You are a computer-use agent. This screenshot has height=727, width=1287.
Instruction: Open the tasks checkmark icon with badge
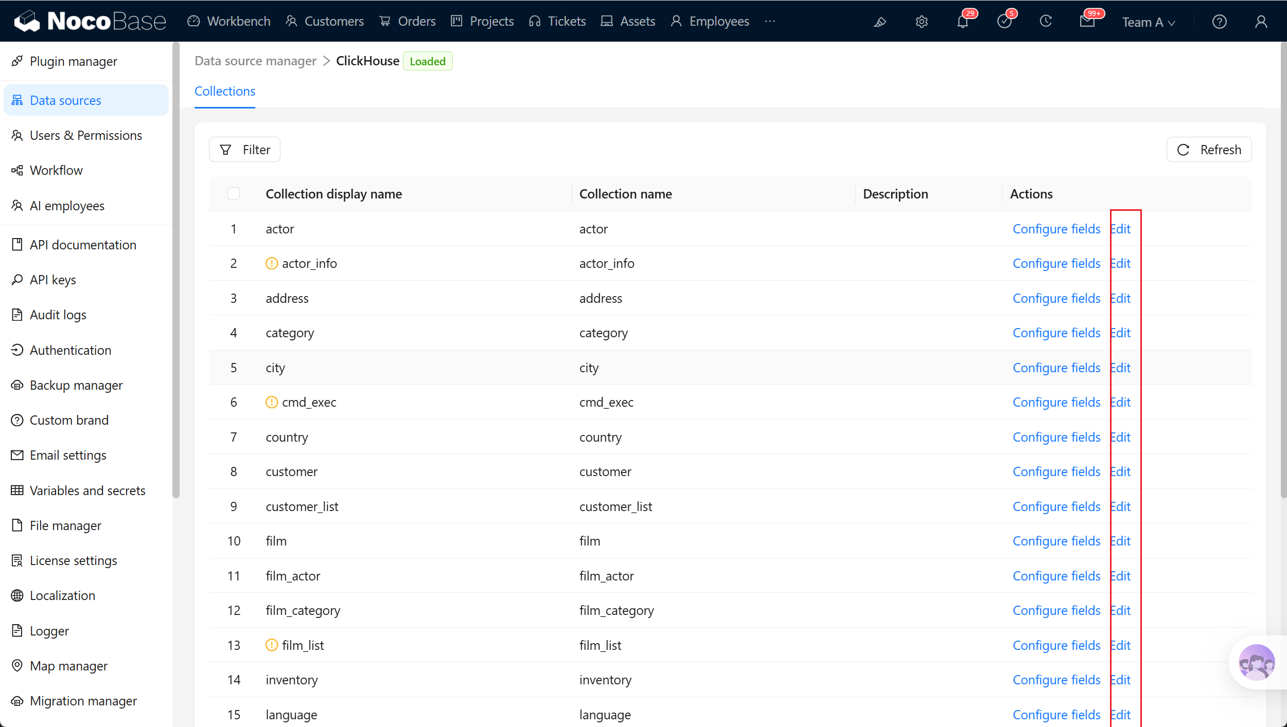click(1004, 22)
